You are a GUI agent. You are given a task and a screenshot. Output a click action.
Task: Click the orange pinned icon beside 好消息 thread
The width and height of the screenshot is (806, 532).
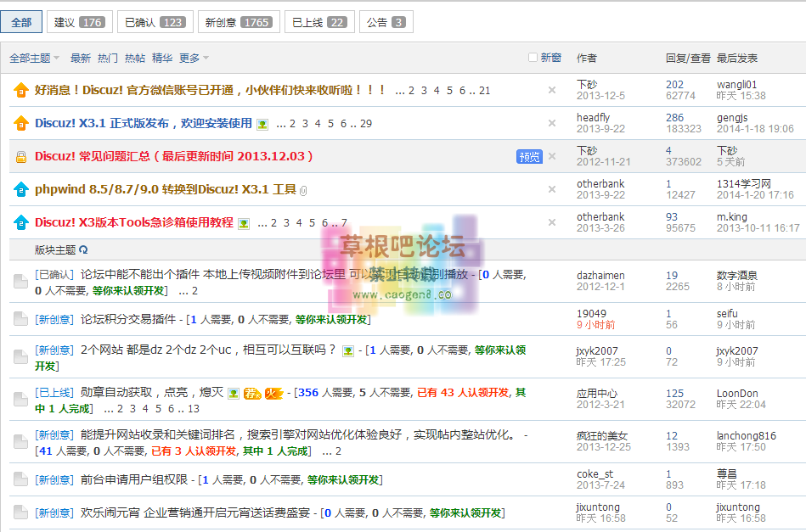tap(21, 90)
